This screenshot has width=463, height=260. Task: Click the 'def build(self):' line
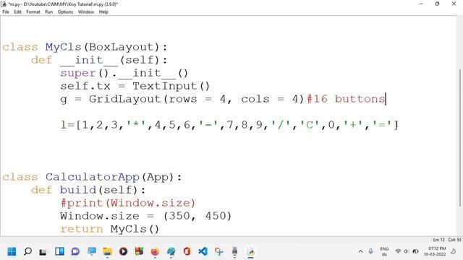[x=88, y=190]
